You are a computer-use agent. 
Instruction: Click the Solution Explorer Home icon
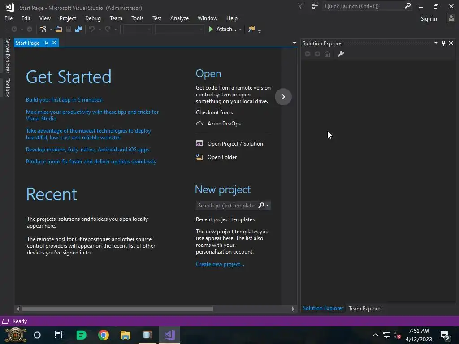(327, 54)
